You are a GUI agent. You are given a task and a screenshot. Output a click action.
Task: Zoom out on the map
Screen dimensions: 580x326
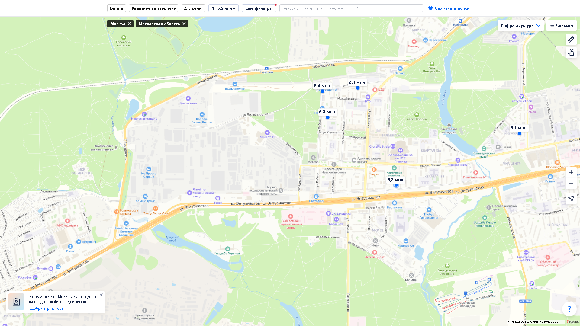click(x=571, y=183)
